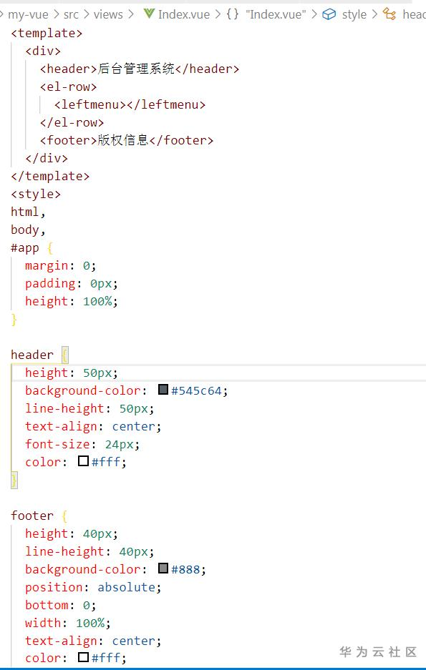Click the highlighted opening brace after header
426x670 pixels.
64,355
